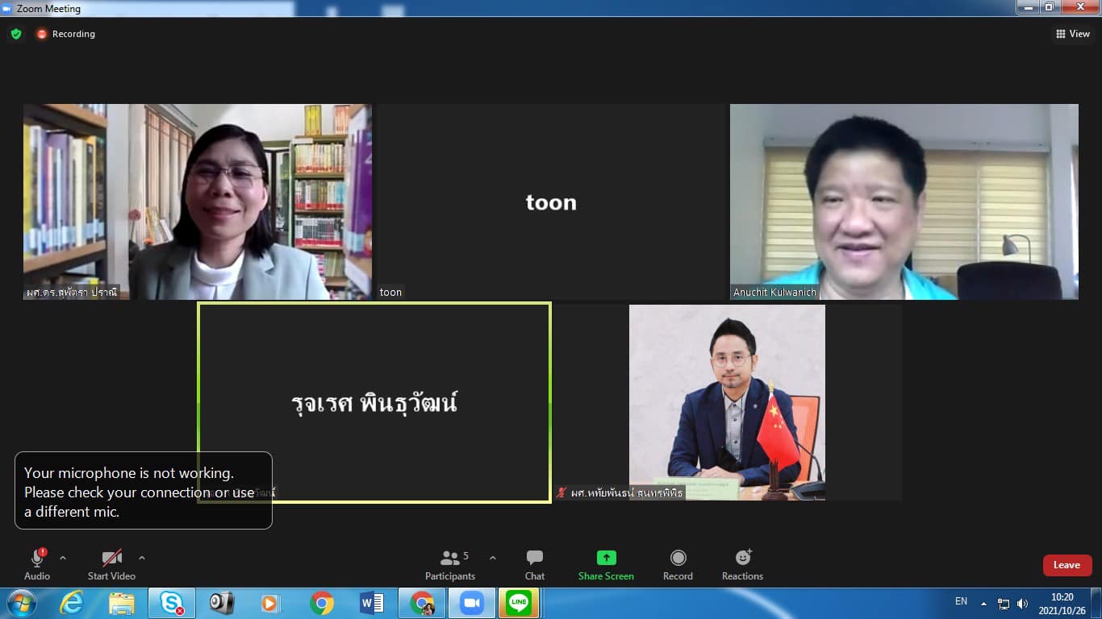Expand the caret next to Participants
The width and height of the screenshot is (1102, 619).
493,558
